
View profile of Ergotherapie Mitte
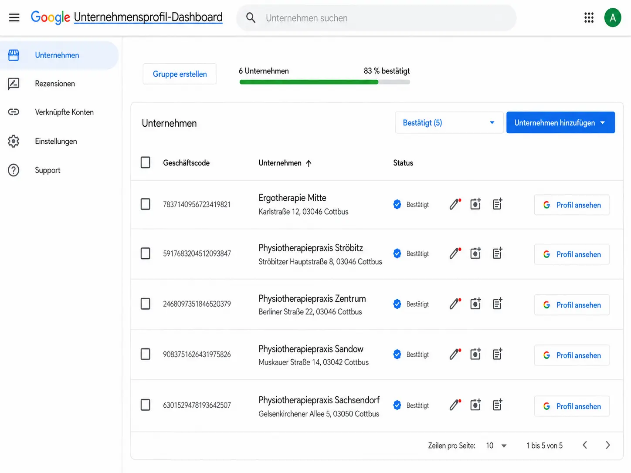[572, 205]
